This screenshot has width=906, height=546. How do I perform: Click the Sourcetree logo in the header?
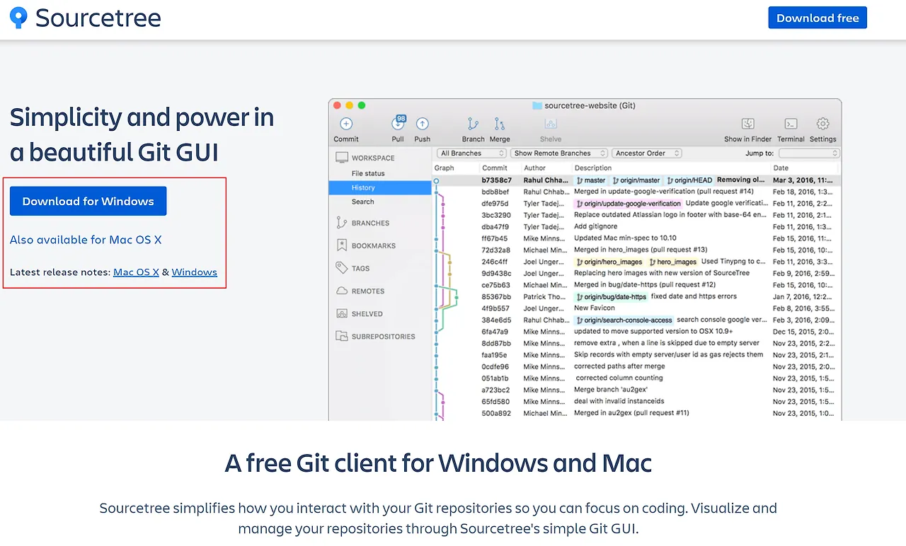(86, 18)
